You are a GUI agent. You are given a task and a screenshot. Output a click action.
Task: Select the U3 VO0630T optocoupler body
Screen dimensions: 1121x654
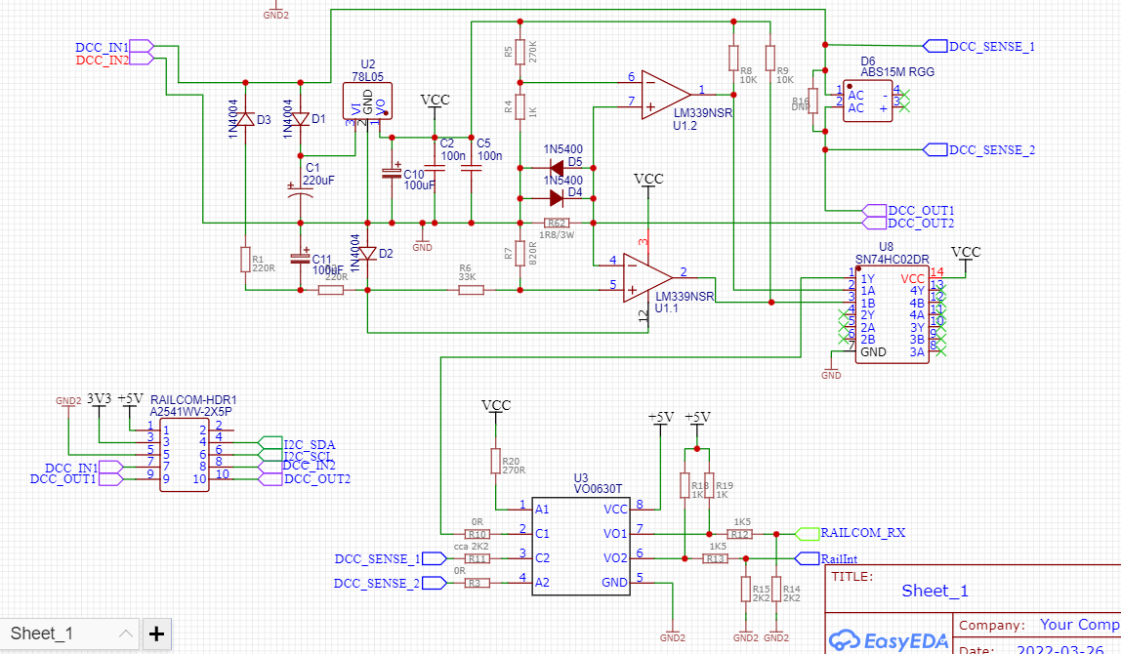click(581, 546)
